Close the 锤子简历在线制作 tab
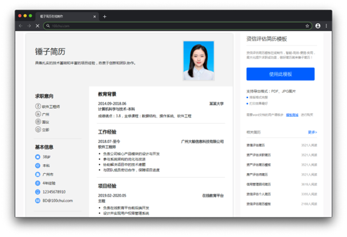This screenshot has height=237, width=347. coord(95,16)
